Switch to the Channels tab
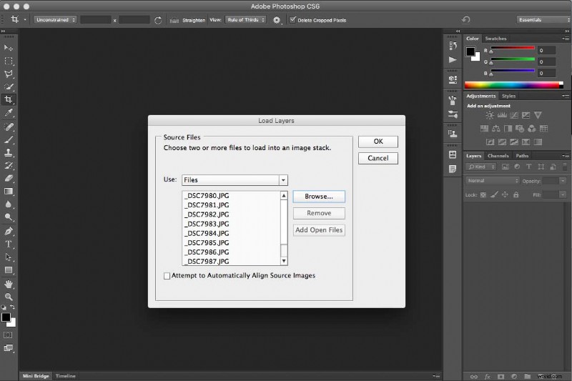Image resolution: width=572 pixels, height=381 pixels. pyautogui.click(x=498, y=156)
